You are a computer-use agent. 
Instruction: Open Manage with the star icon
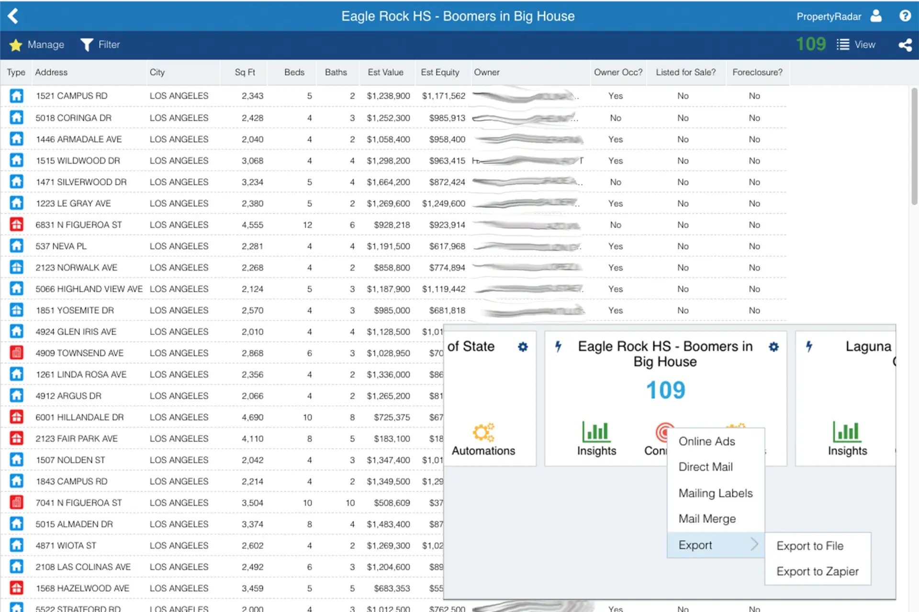coord(37,45)
